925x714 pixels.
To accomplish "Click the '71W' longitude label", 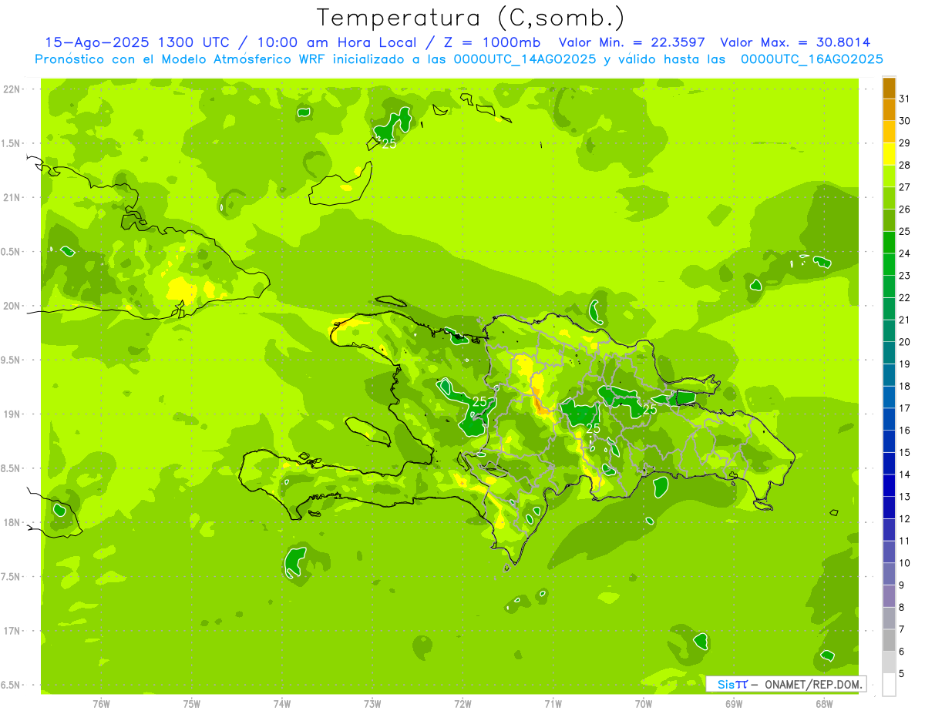I will pos(553,704).
